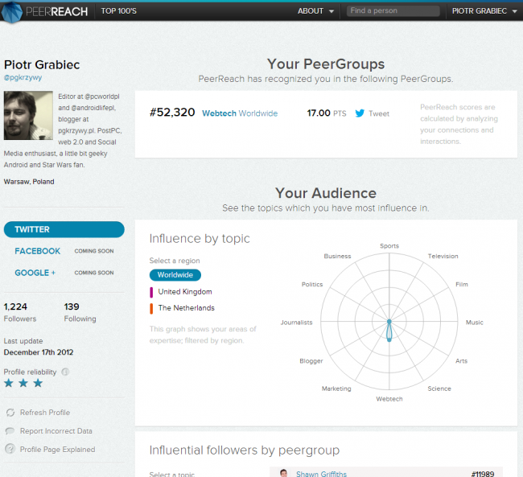This screenshot has height=477, width=523.
Task: Click the Music label on radar chart
Action: click(474, 323)
